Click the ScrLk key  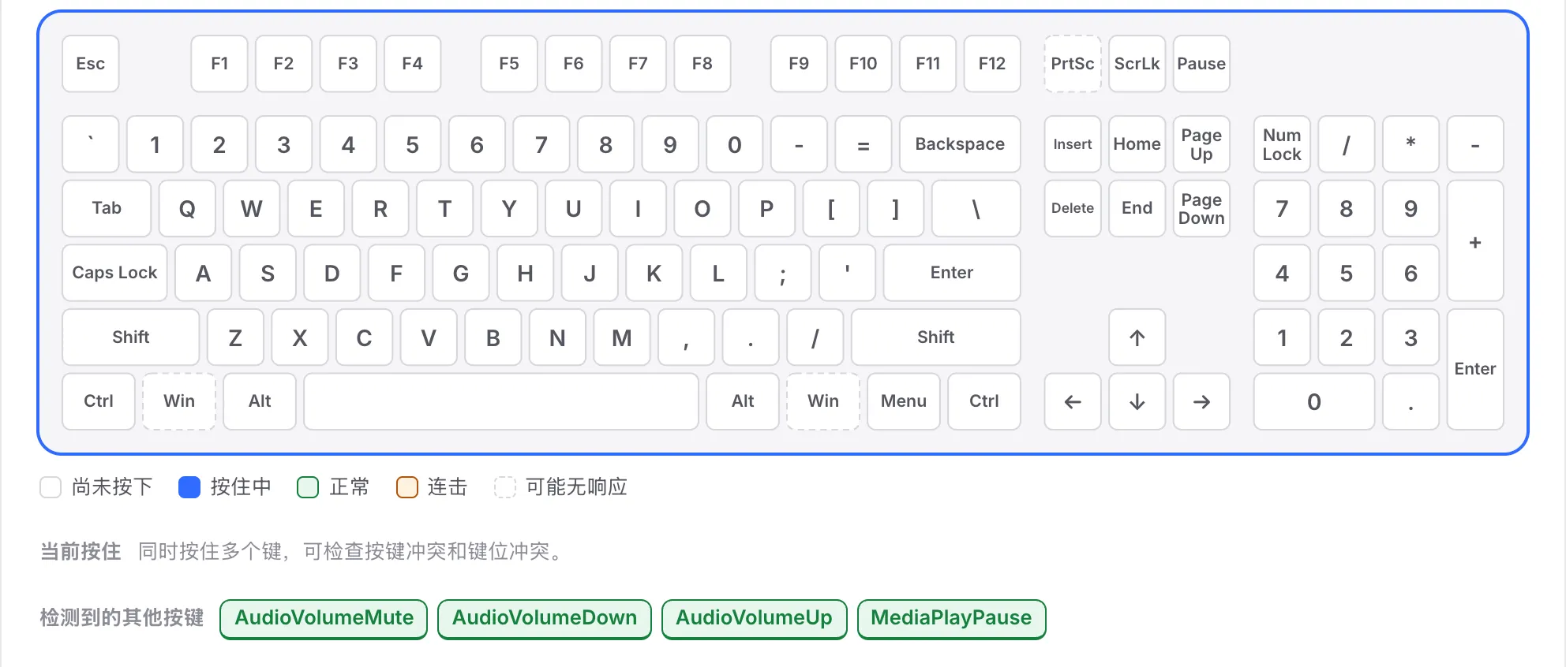point(1137,64)
